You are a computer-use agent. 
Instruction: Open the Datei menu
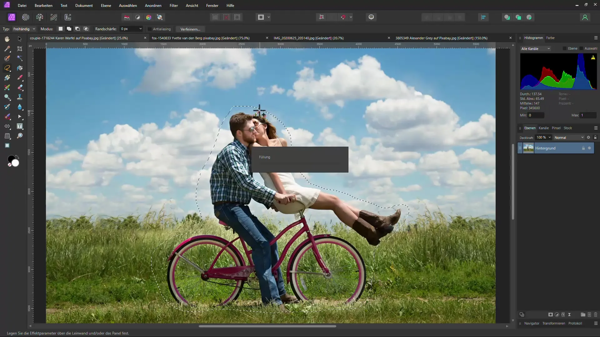tap(22, 6)
